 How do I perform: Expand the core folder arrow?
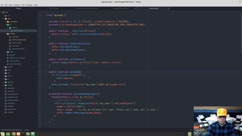click(3, 70)
